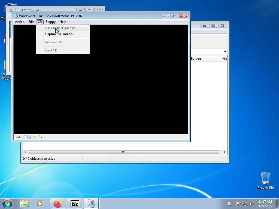This screenshot has height=209, width=279.
Task: Click the Virtual PC taskbar button
Action: coord(91,204)
